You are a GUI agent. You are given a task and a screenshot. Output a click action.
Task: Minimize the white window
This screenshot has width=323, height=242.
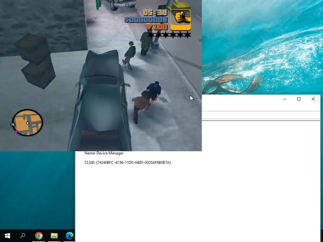[285, 99]
